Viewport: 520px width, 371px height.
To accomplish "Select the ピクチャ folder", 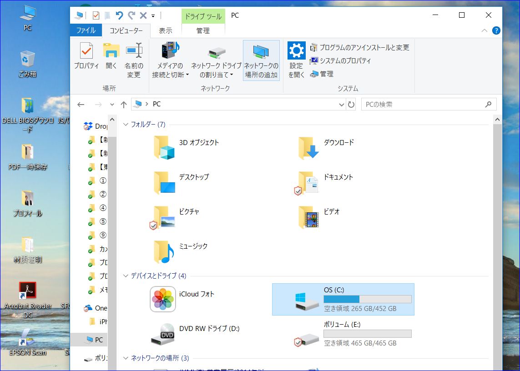I will click(x=175, y=217).
